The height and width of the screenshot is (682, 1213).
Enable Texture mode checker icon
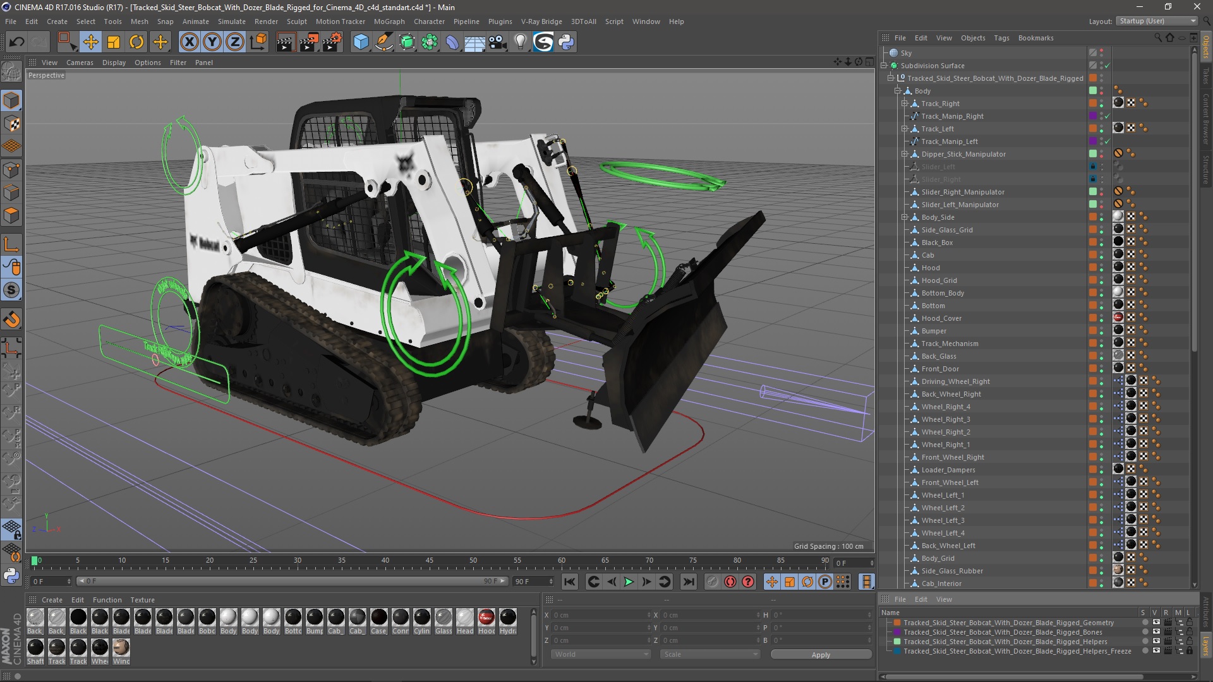(11, 124)
